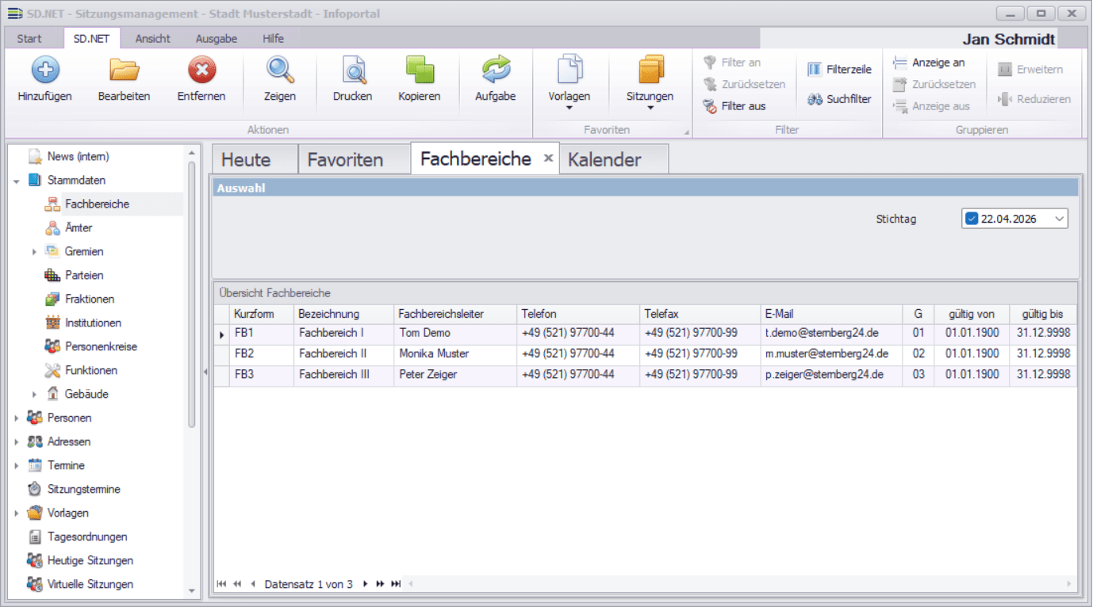The height and width of the screenshot is (607, 1093).
Task: Open the Stichtag date dropdown arrow
Action: (1058, 219)
